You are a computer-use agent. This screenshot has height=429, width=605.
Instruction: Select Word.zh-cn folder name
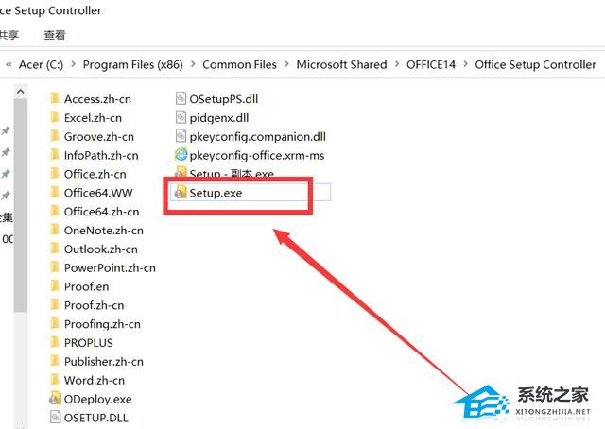coord(95,381)
